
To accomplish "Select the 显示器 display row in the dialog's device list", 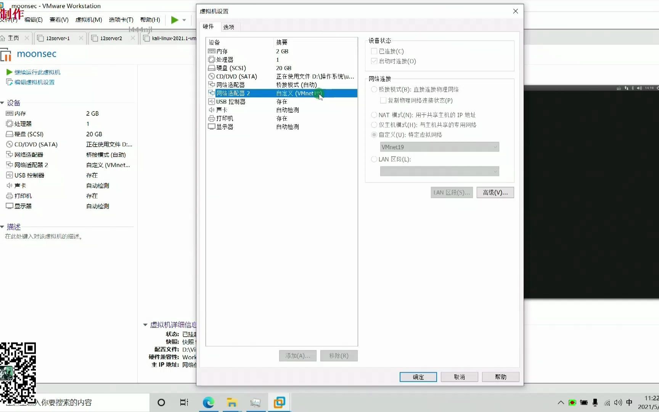I will coord(281,127).
